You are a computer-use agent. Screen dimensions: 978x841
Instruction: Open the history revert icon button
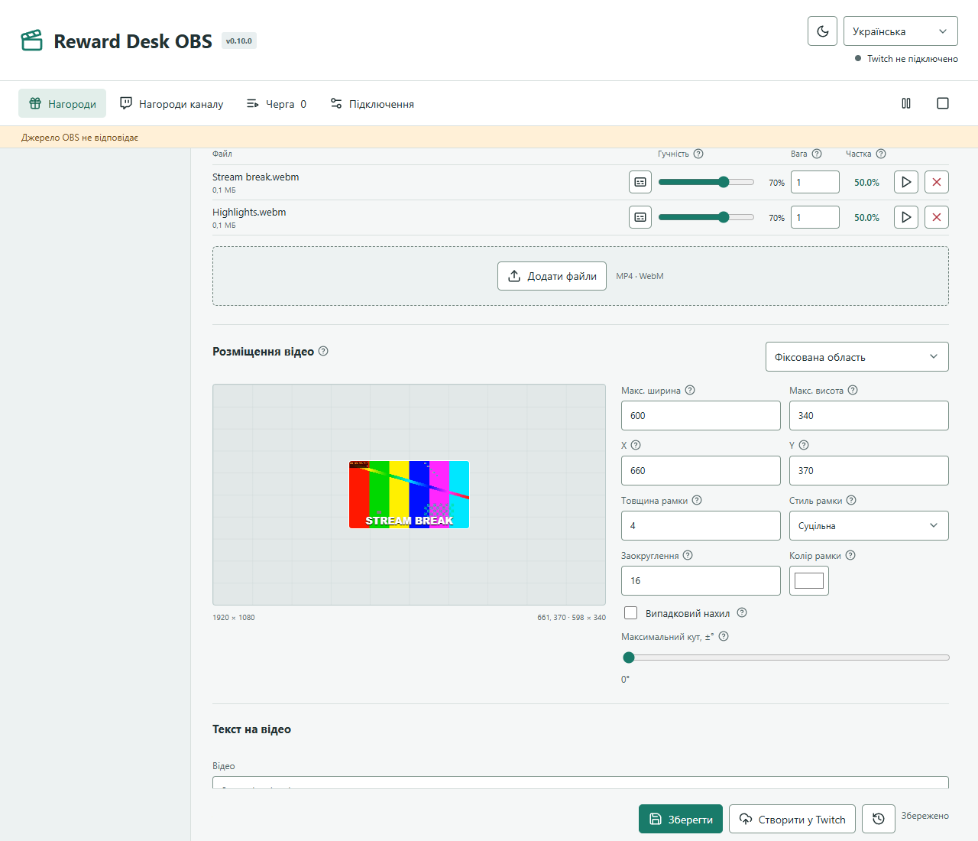click(879, 819)
